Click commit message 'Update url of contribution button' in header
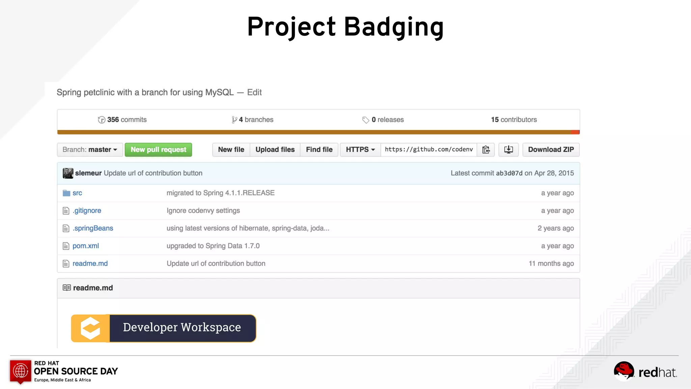Image resolution: width=691 pixels, height=389 pixels. (x=153, y=173)
